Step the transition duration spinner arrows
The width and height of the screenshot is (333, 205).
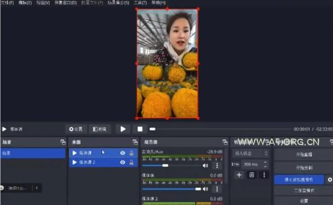(265, 165)
